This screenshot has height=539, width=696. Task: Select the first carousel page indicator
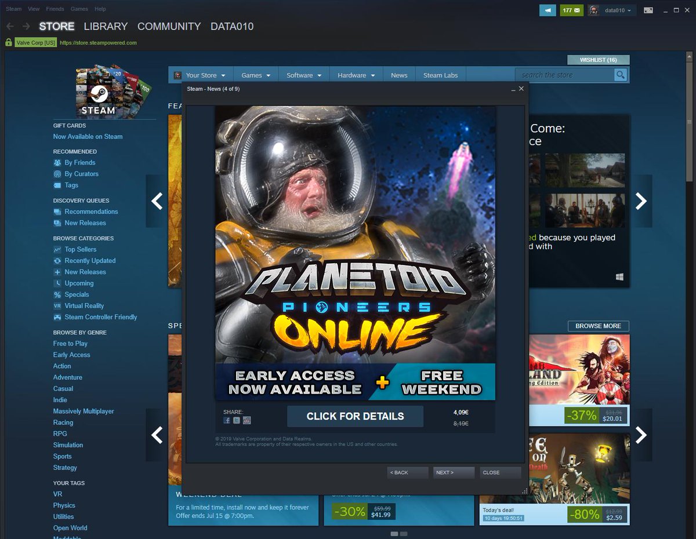394,533
